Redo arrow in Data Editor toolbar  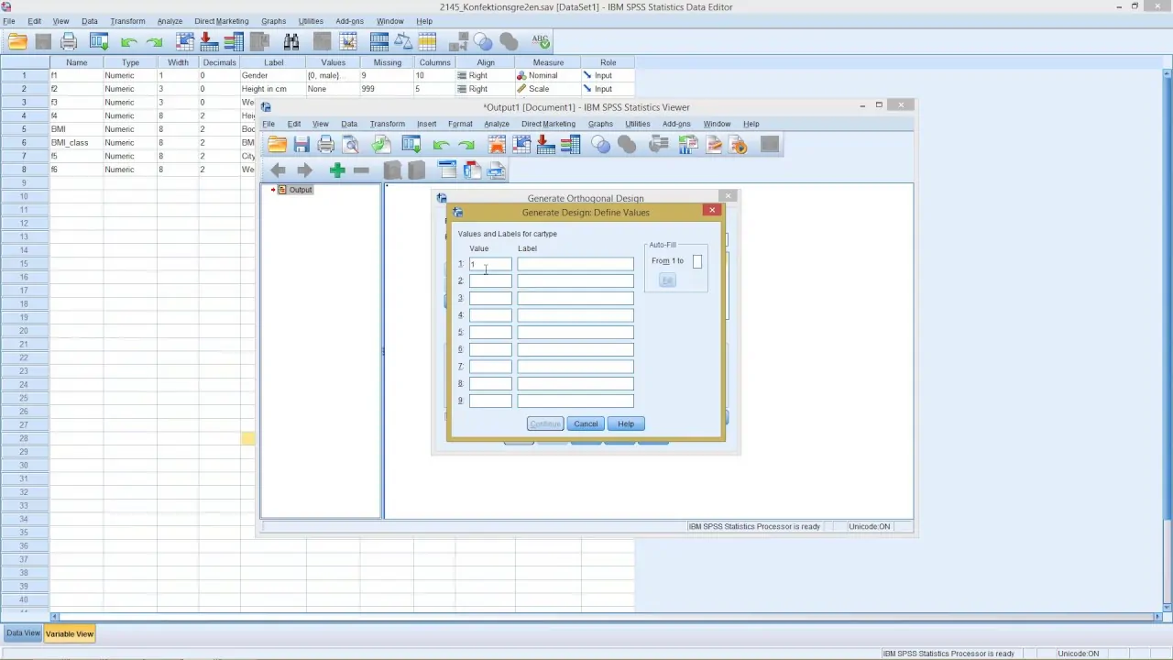tap(154, 42)
